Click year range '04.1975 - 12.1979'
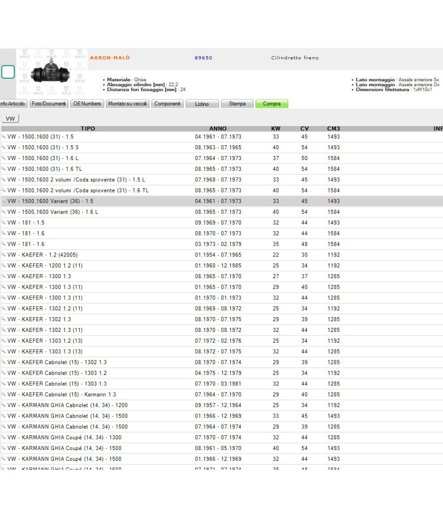 pos(218,373)
